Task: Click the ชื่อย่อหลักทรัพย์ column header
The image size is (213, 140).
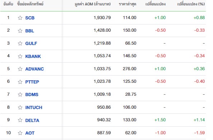Action: (30, 4)
